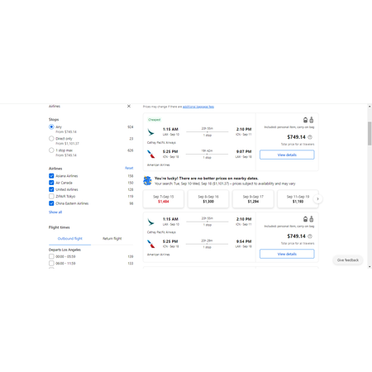Click the personal item icon in the first flight card
Screen dimensions: 372x372
(305, 120)
